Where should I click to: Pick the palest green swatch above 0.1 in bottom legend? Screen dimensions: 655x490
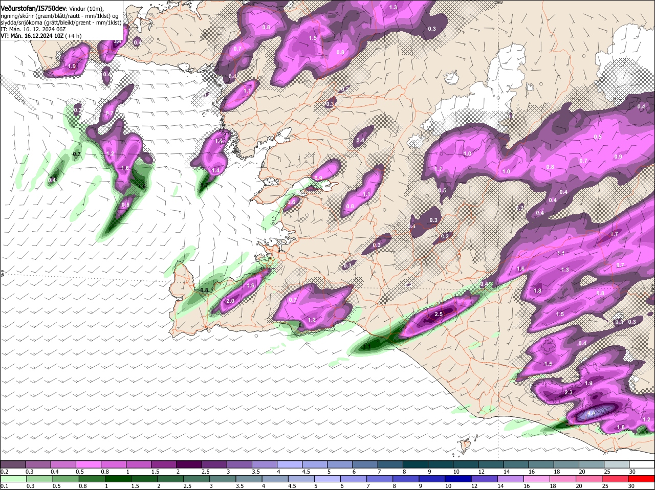click(x=13, y=479)
